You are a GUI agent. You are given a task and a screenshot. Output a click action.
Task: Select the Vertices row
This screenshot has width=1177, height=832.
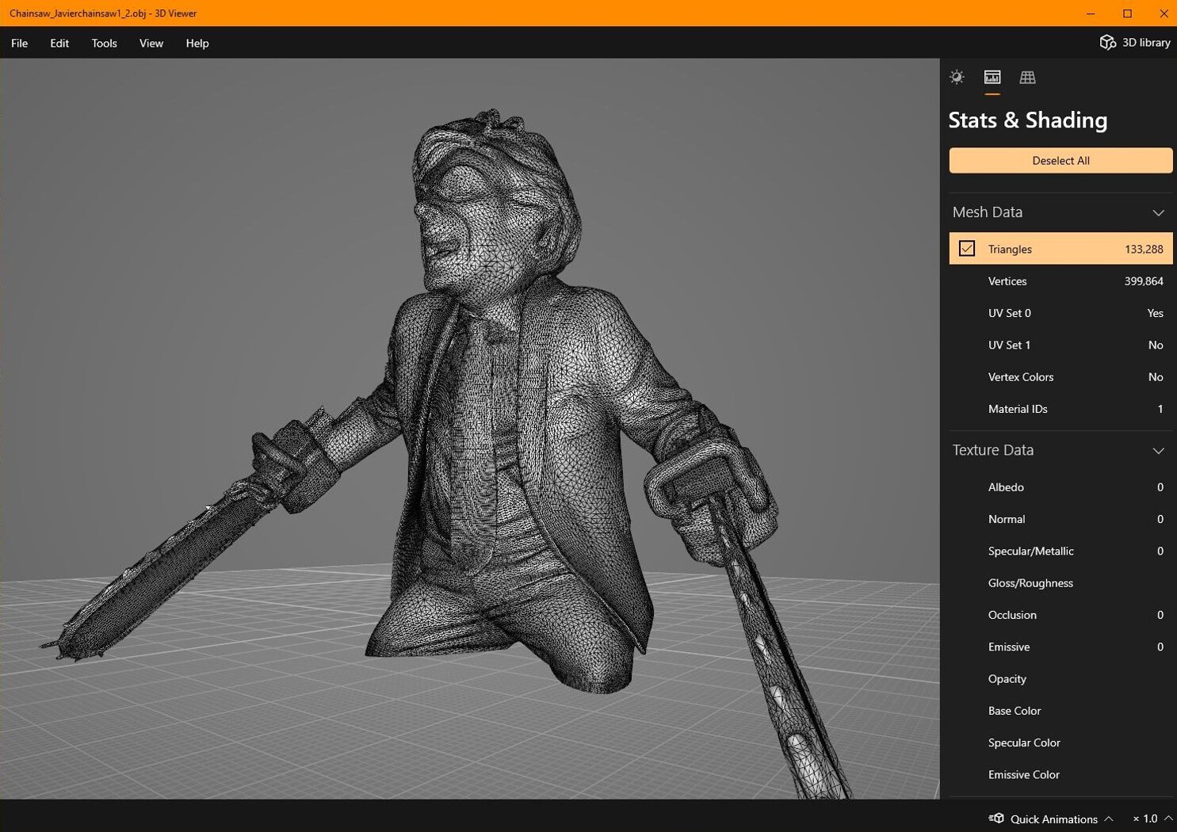coord(1060,281)
